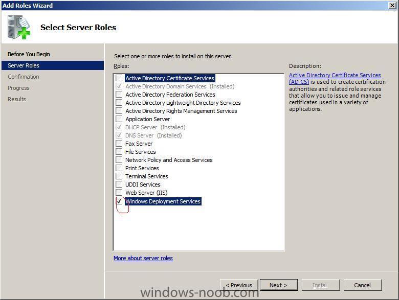
Task: Click the Next button
Action: click(x=279, y=285)
